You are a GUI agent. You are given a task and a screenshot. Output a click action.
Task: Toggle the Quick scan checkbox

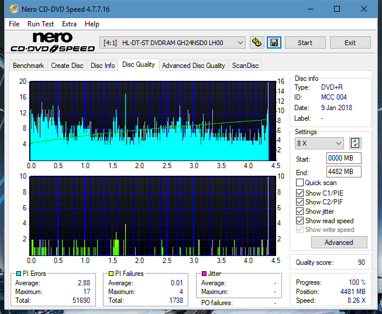(x=300, y=183)
